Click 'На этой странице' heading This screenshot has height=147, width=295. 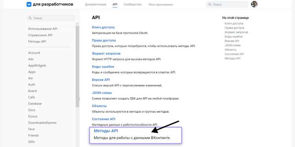[236, 18]
